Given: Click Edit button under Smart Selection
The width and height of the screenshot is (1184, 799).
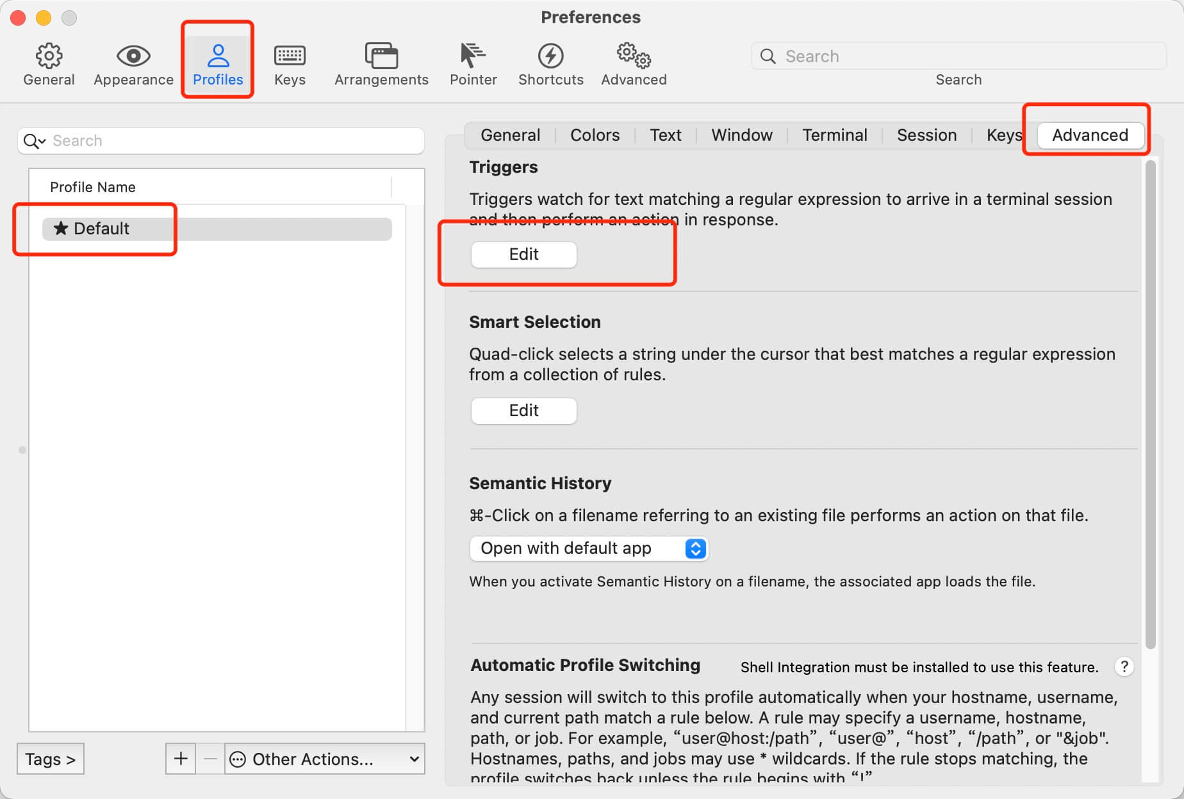Looking at the screenshot, I should click(x=523, y=410).
